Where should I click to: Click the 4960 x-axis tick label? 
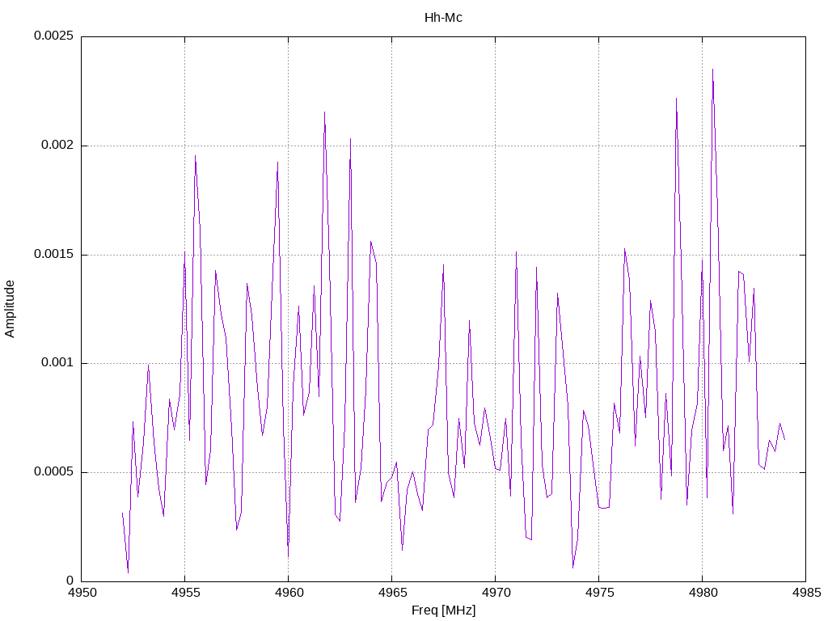pyautogui.click(x=289, y=593)
